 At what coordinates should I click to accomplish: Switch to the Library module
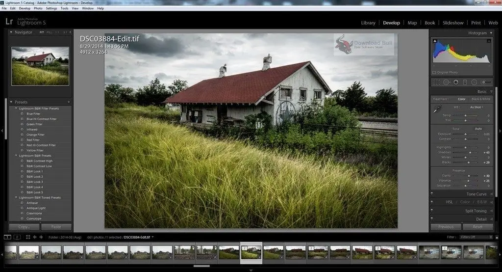[x=368, y=23]
